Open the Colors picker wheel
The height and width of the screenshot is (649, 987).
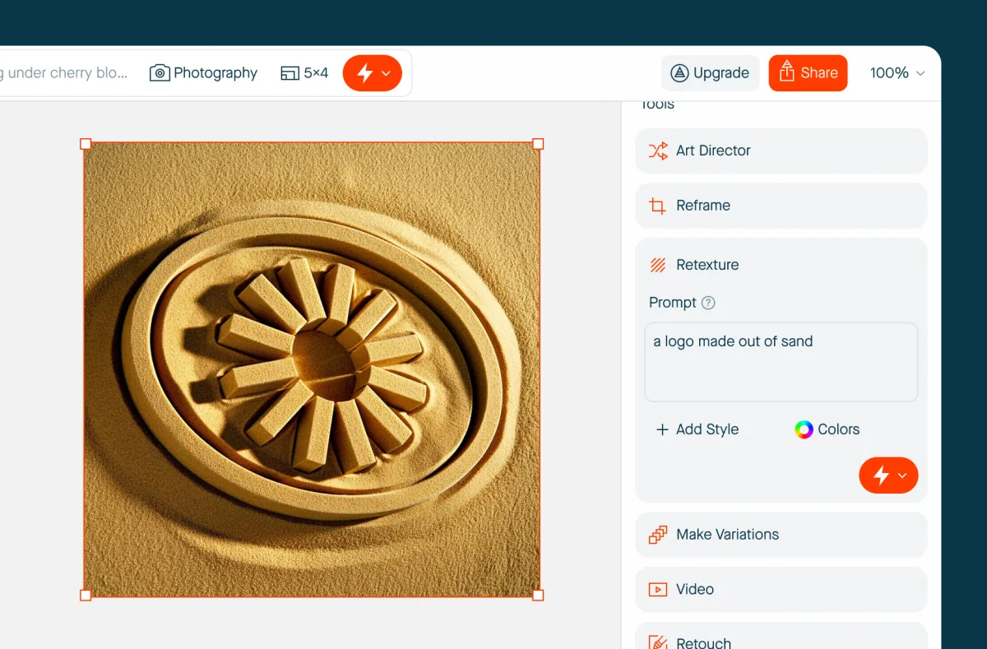[804, 429]
